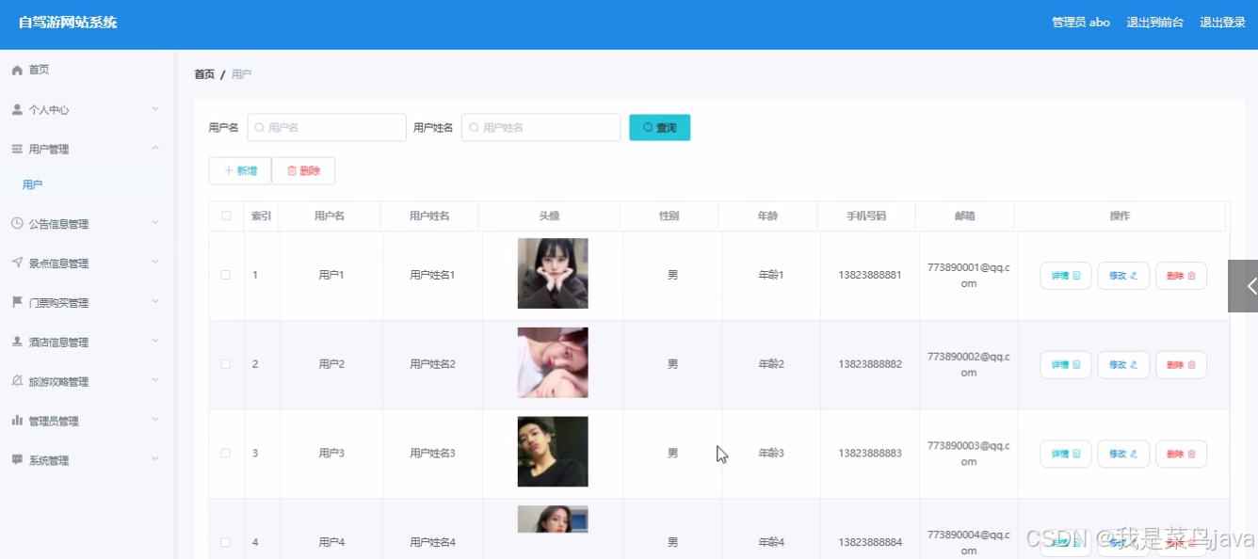Tick the select-all checkbox in the table header
Viewport: 1258px width, 559px height.
(226, 216)
